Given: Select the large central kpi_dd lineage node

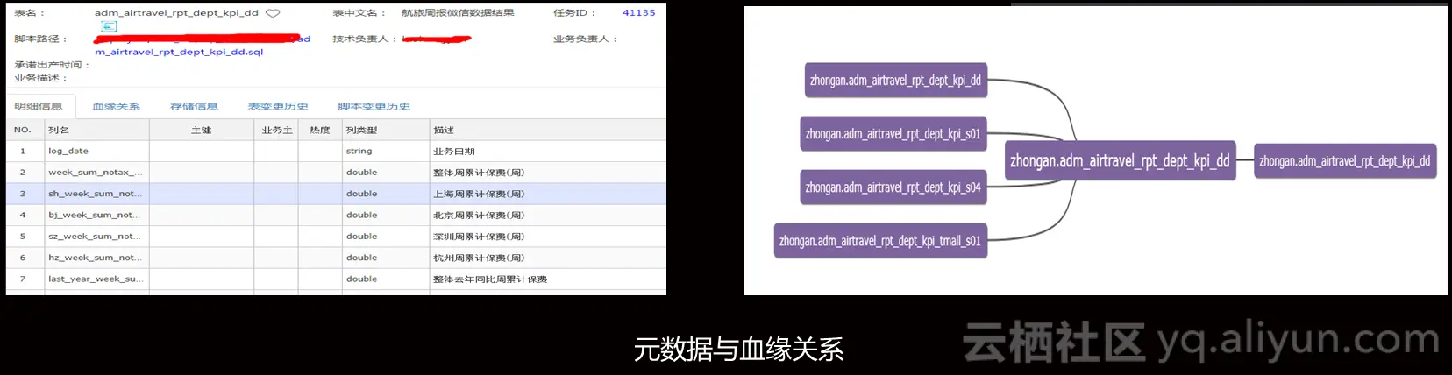Looking at the screenshot, I should (1120, 161).
